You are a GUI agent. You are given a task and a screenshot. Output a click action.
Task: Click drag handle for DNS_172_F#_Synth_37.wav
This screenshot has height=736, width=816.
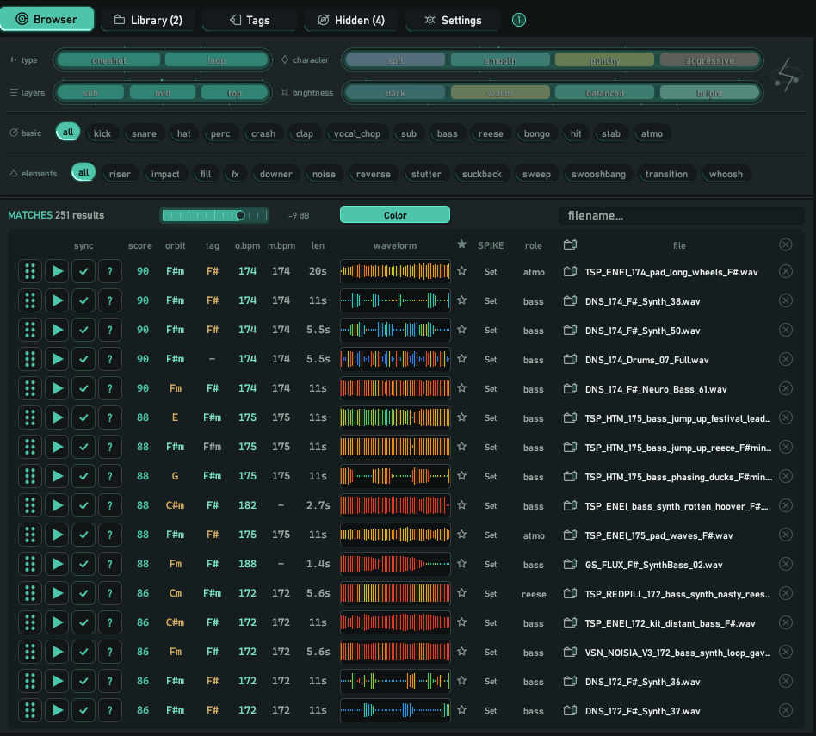[x=30, y=710]
